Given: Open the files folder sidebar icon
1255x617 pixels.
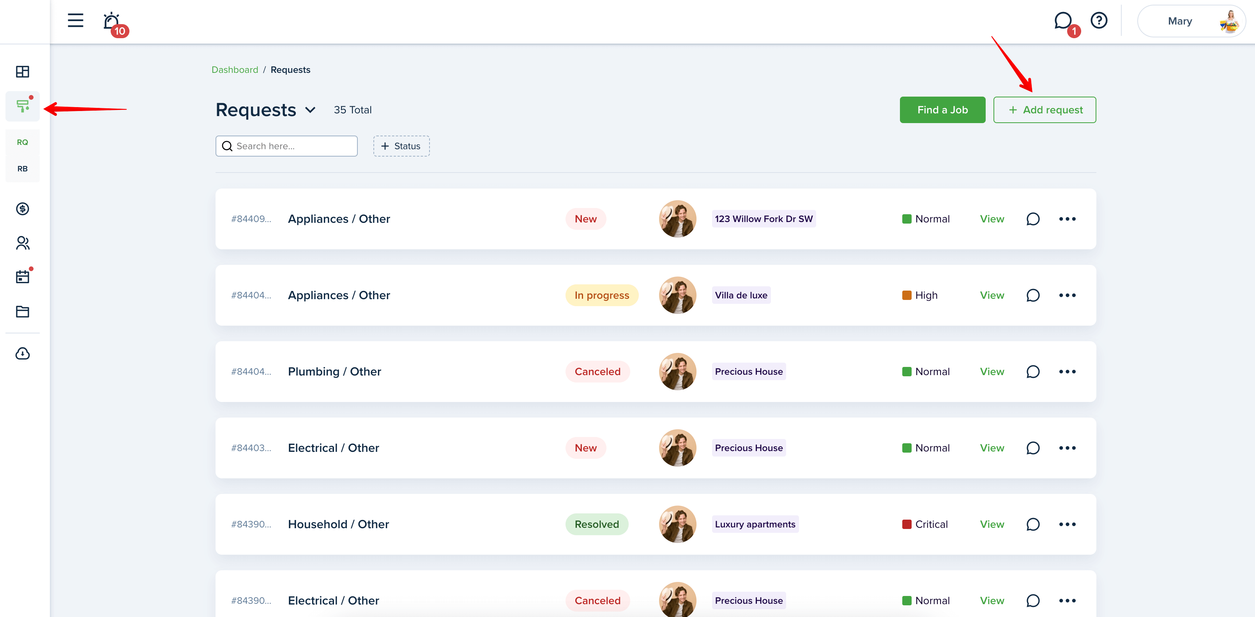Looking at the screenshot, I should (x=23, y=311).
